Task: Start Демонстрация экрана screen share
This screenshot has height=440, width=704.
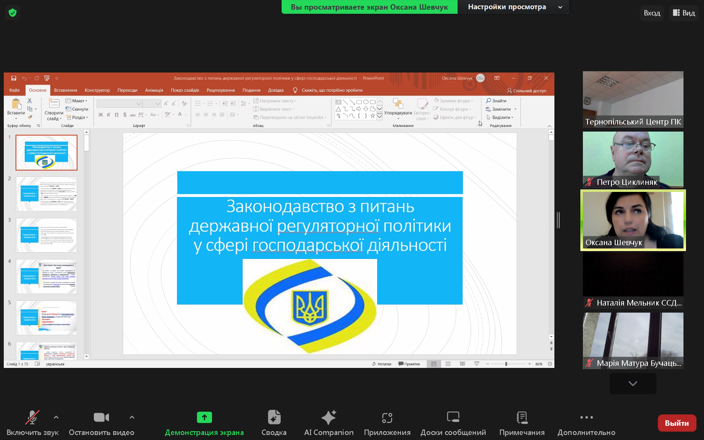Action: coord(204,423)
